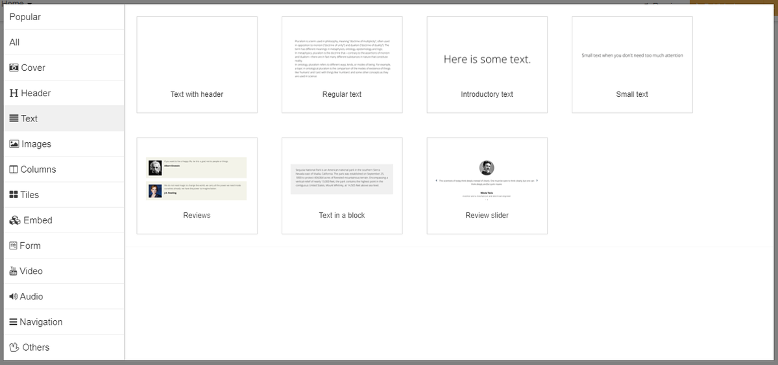Click the lines icon next to Text
The height and width of the screenshot is (365, 778).
coord(14,118)
